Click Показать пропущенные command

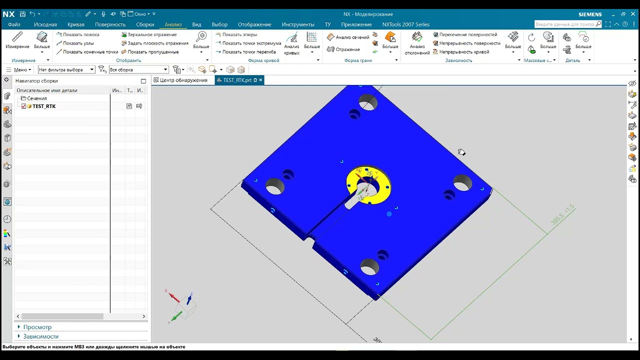coord(149,51)
